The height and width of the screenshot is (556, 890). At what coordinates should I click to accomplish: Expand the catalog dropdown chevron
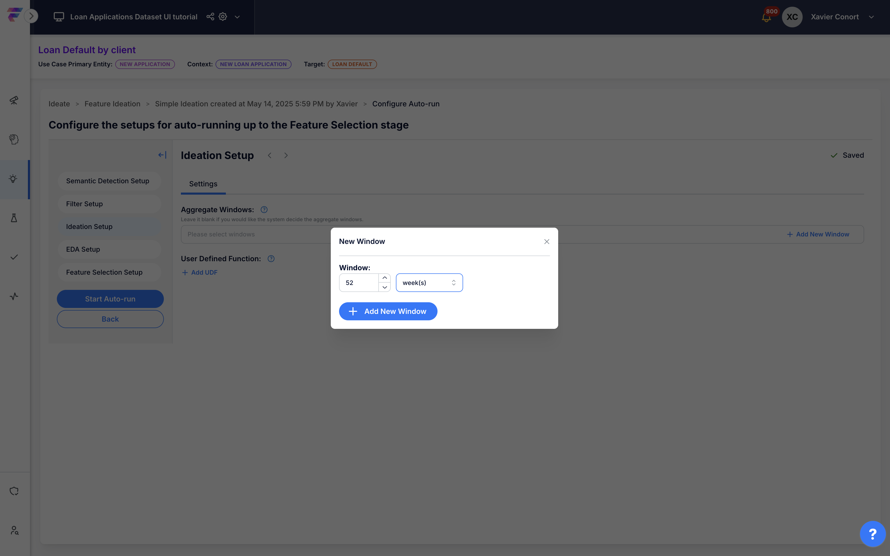(x=237, y=17)
